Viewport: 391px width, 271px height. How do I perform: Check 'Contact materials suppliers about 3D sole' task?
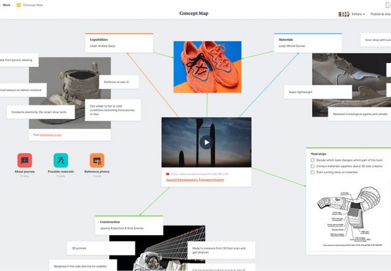point(312,166)
